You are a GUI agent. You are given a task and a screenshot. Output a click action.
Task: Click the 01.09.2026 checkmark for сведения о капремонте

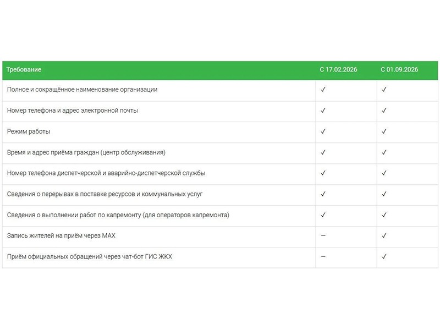384,215
